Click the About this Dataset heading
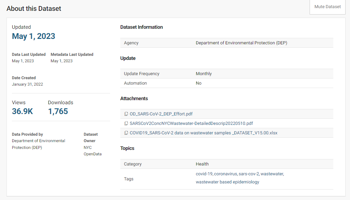 point(34,9)
